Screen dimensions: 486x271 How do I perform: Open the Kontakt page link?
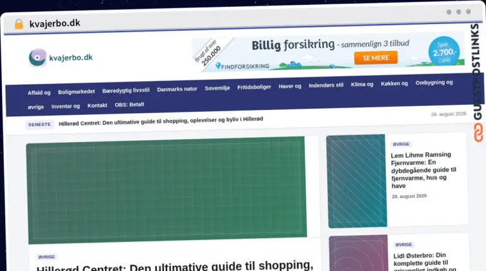[x=97, y=105]
